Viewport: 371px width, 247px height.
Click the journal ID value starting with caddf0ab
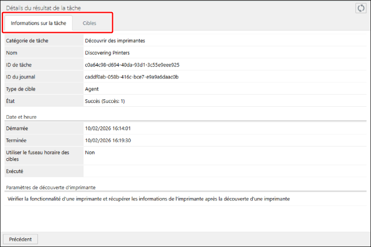(x=131, y=77)
